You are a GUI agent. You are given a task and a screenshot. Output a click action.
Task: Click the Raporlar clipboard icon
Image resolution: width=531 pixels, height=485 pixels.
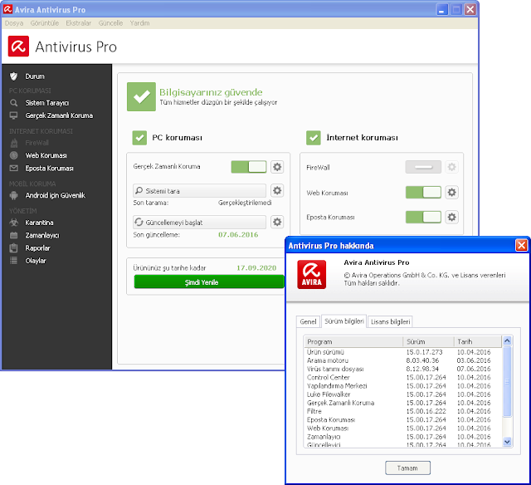click(13, 247)
